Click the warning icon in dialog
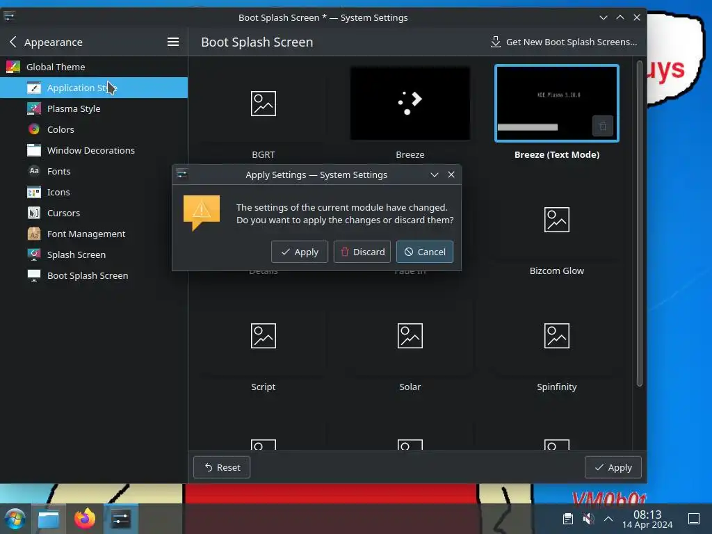 tap(202, 213)
